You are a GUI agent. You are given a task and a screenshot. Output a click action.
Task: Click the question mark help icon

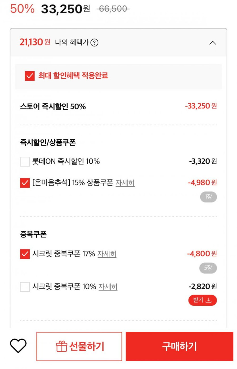(95, 43)
